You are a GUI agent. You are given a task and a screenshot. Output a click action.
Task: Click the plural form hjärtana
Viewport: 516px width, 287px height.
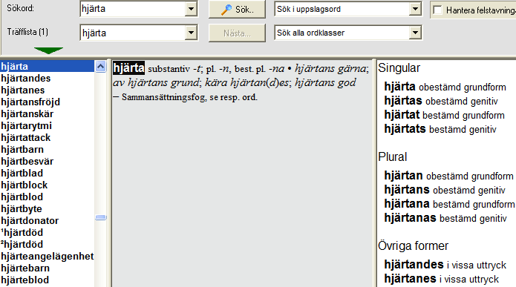(x=407, y=204)
